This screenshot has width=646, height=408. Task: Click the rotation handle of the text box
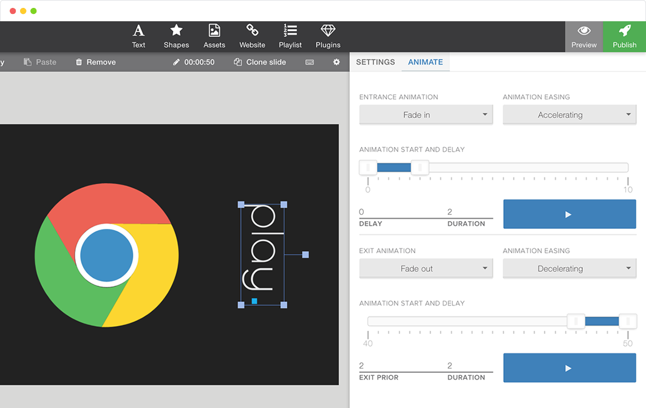(305, 254)
